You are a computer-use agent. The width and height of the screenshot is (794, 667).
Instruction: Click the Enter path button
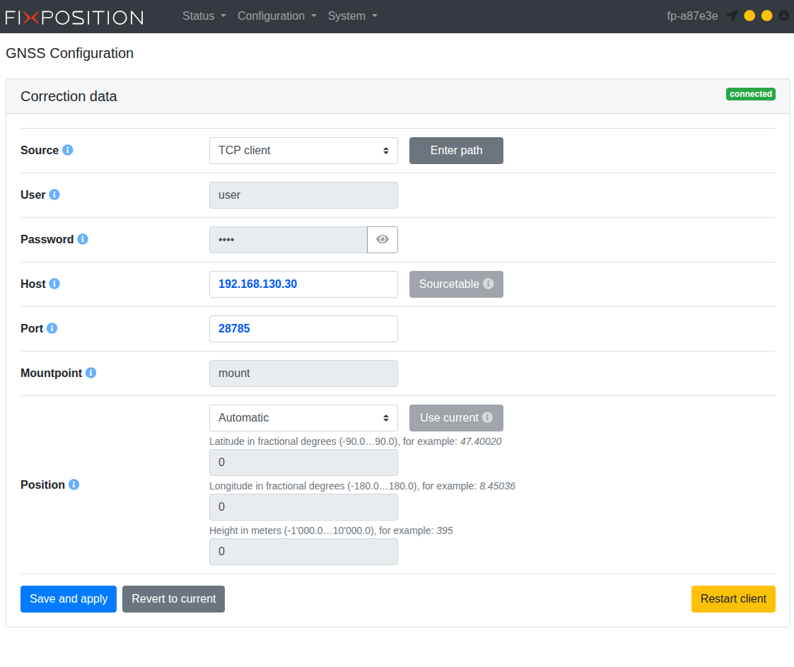coord(456,151)
